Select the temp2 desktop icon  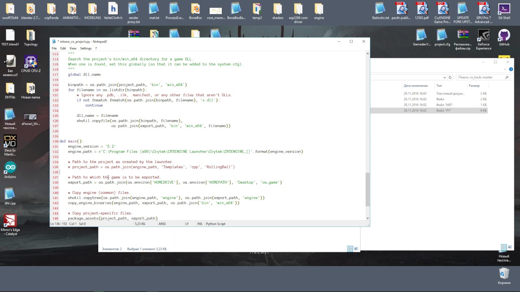(257, 11)
